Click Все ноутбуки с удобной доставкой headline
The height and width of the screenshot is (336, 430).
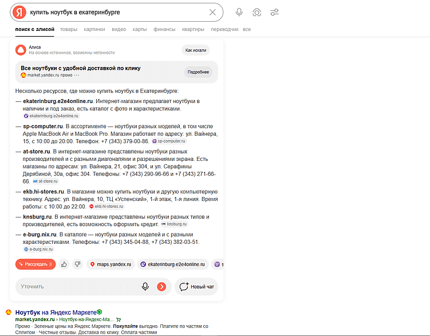click(81, 68)
